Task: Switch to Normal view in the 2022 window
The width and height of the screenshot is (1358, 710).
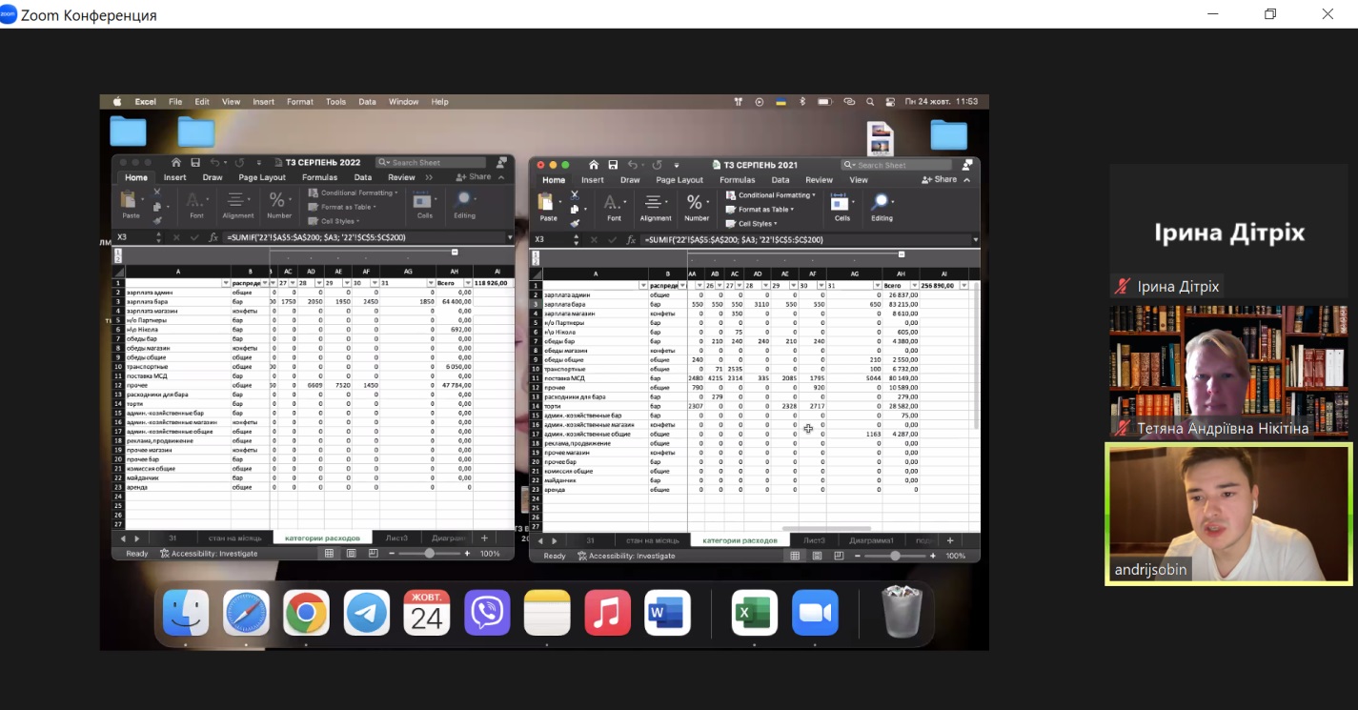Action: (x=330, y=553)
